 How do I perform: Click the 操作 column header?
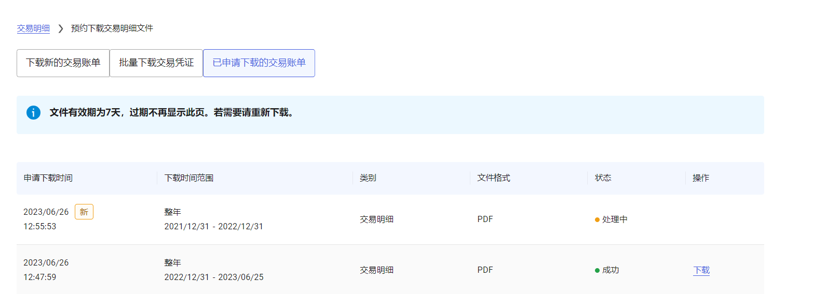700,178
